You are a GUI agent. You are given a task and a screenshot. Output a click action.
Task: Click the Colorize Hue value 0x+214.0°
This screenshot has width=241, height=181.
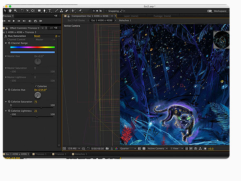coord(40,90)
